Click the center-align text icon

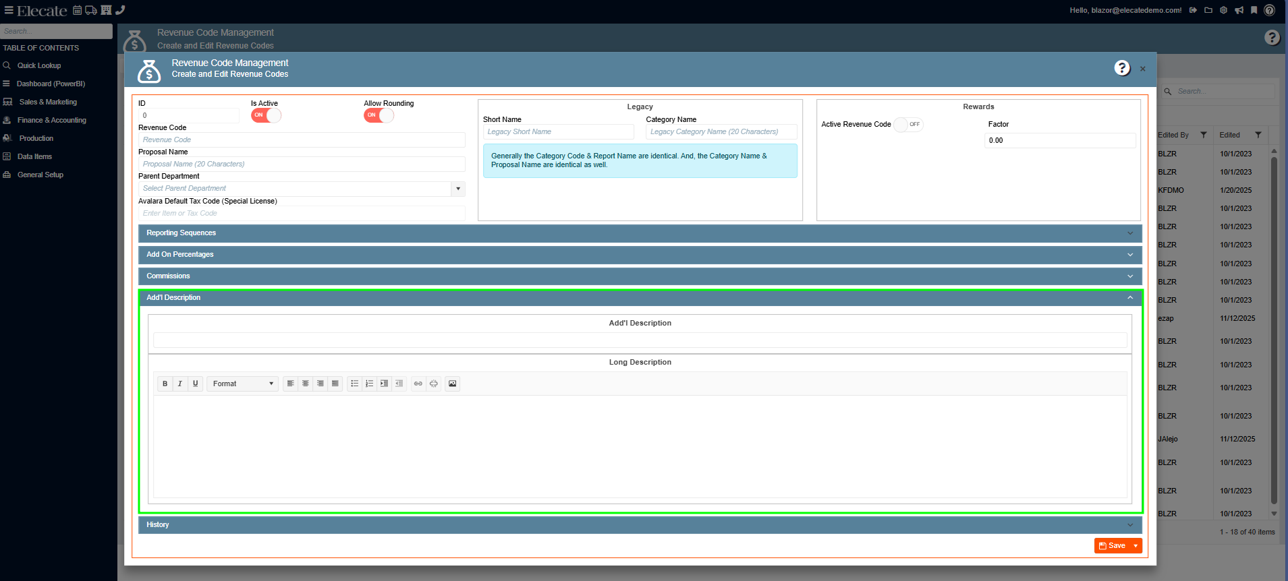click(x=306, y=384)
